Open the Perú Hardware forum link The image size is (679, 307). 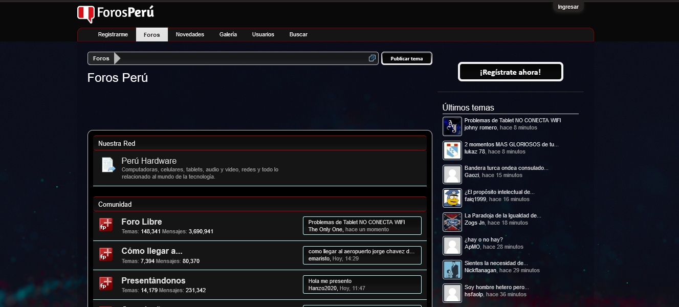(x=149, y=161)
